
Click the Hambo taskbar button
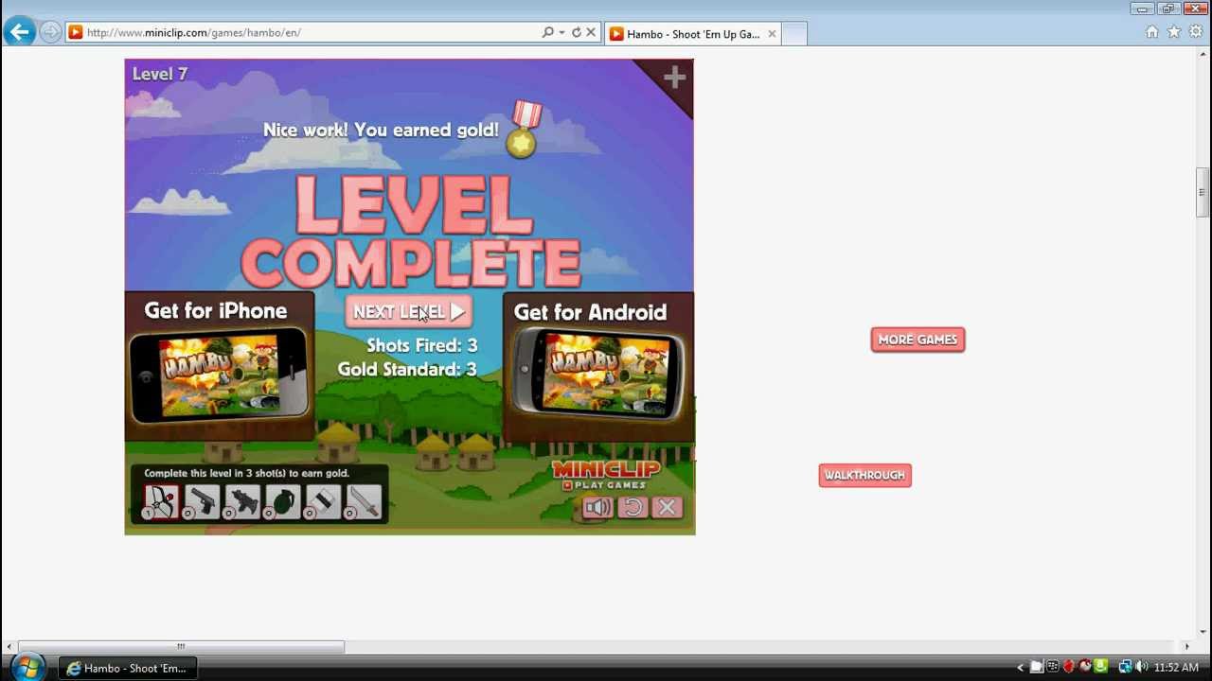pos(126,668)
